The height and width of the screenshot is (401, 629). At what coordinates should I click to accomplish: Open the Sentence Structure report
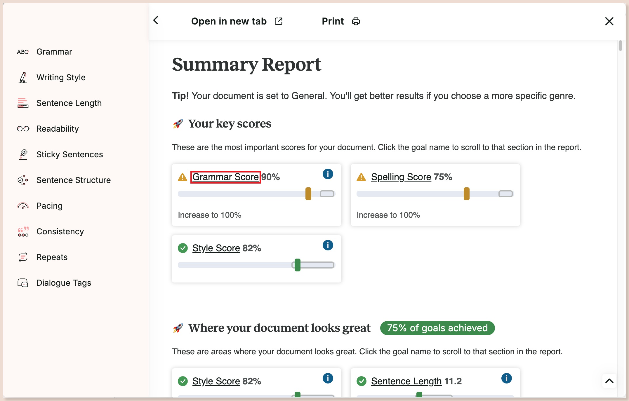pyautogui.click(x=74, y=180)
